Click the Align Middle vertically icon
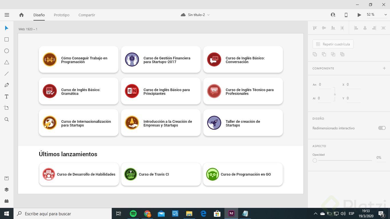The image size is (390, 219). (324, 28)
